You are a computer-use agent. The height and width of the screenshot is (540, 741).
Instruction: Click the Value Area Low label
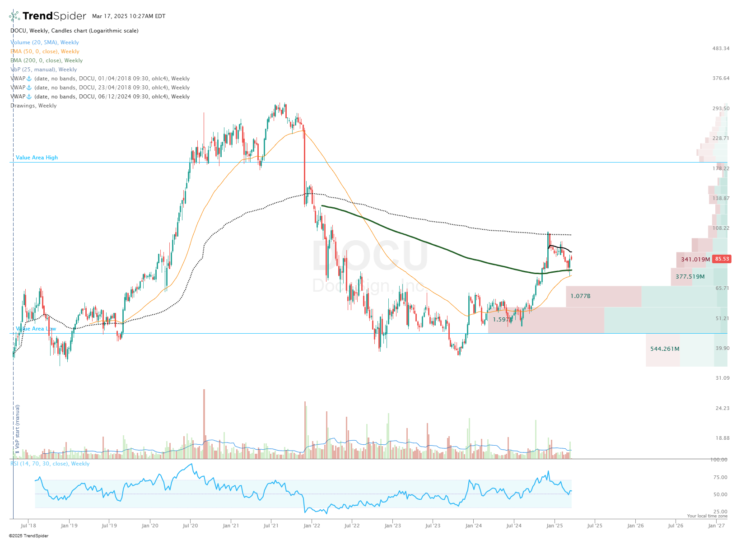(x=36, y=329)
